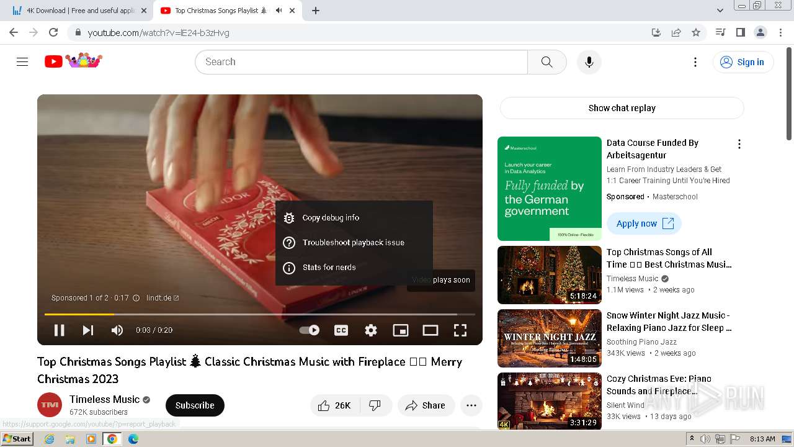Image resolution: width=794 pixels, height=447 pixels.
Task: Open YouTube settings three-dot menu in header
Action: coord(695,61)
